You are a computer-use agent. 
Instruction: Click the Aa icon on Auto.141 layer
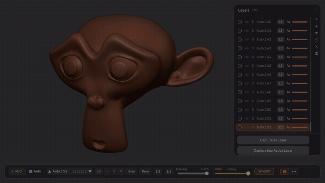pos(288,31)
